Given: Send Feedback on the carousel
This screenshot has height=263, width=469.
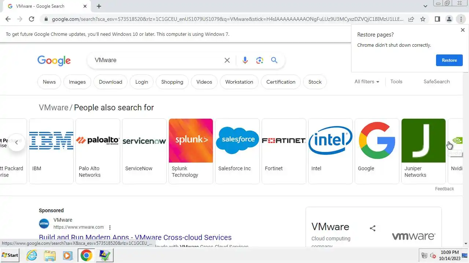Looking at the screenshot, I should (444, 189).
